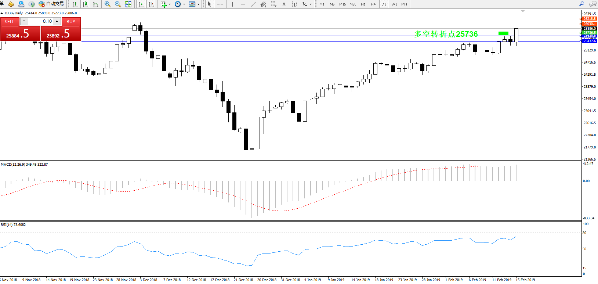
Task: Select the Crosshair tool
Action: point(220,4)
